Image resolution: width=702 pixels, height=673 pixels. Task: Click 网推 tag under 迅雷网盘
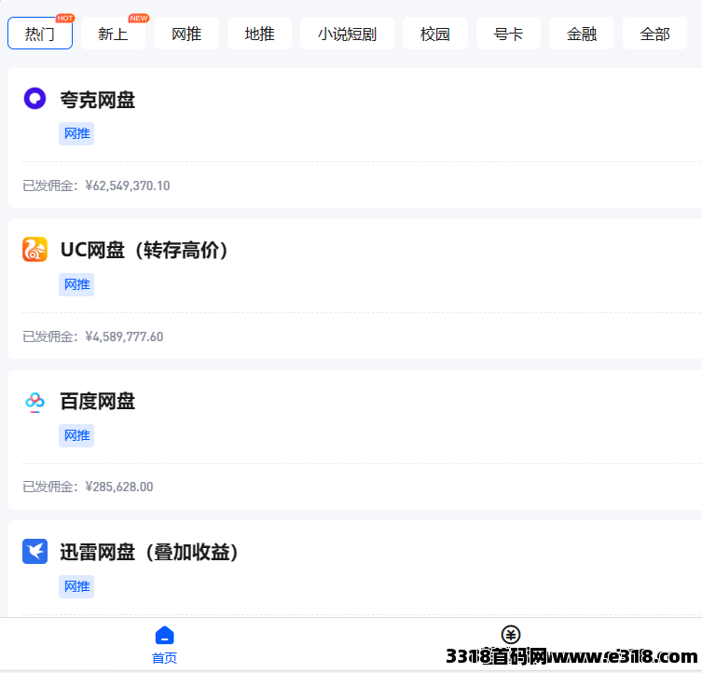coord(76,586)
